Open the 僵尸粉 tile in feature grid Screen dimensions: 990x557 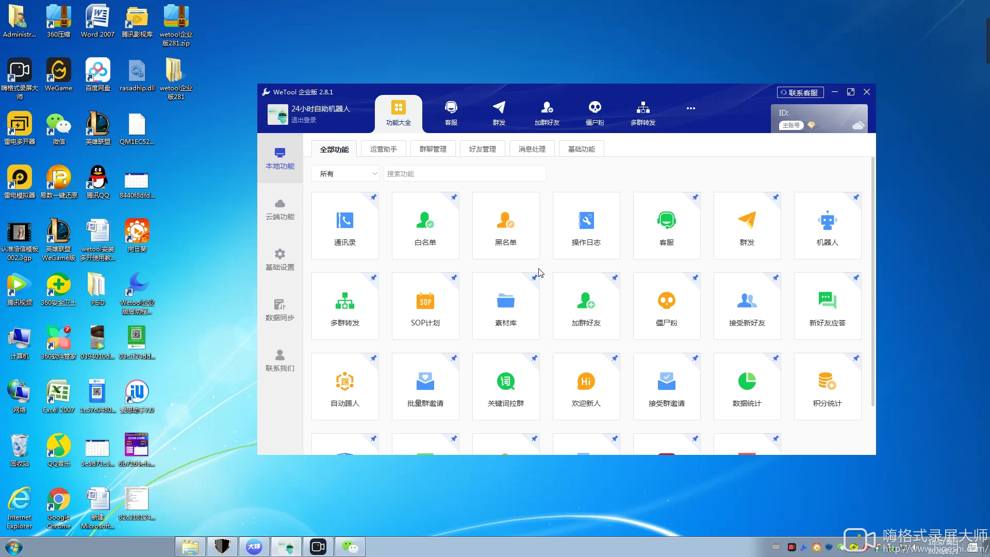point(667,306)
